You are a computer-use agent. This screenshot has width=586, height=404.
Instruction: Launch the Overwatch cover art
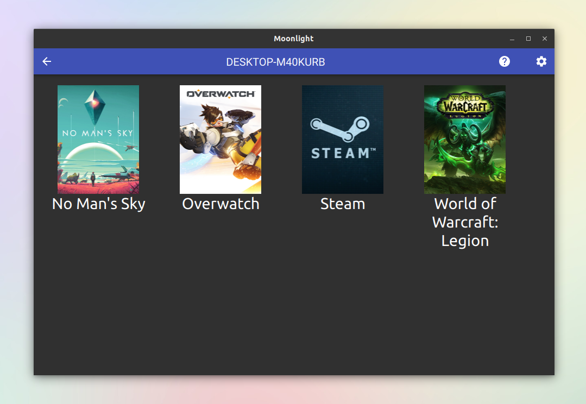click(x=220, y=140)
